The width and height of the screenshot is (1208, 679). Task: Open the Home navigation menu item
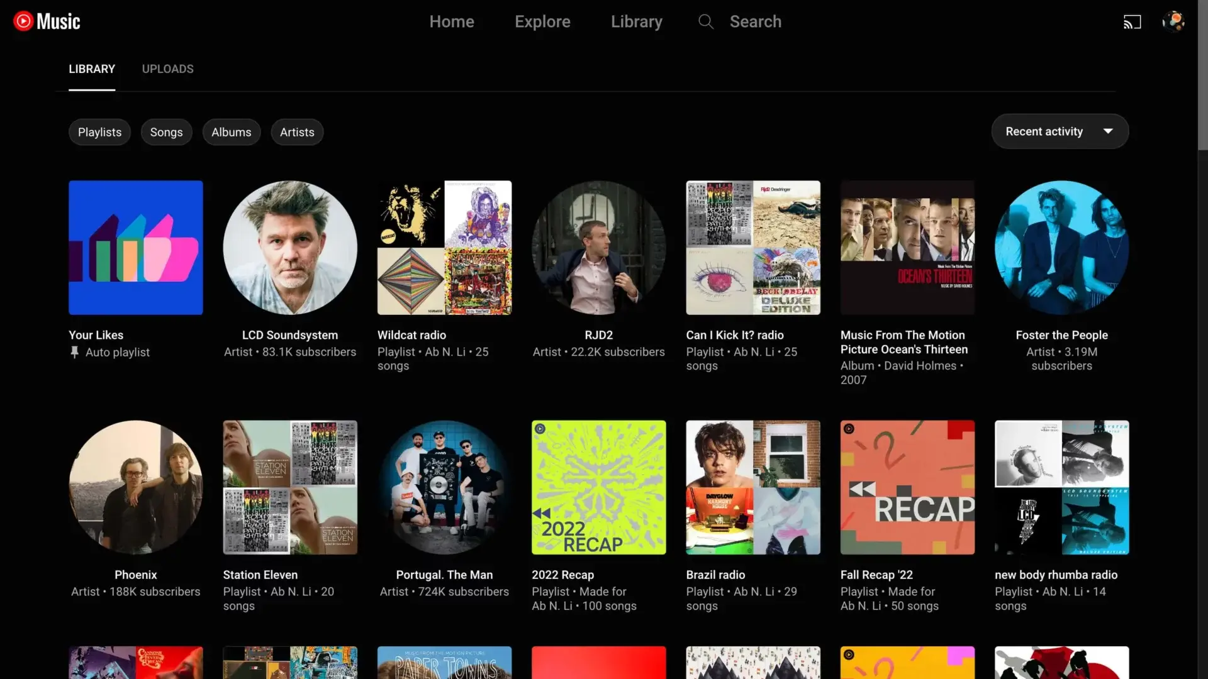[x=452, y=21]
